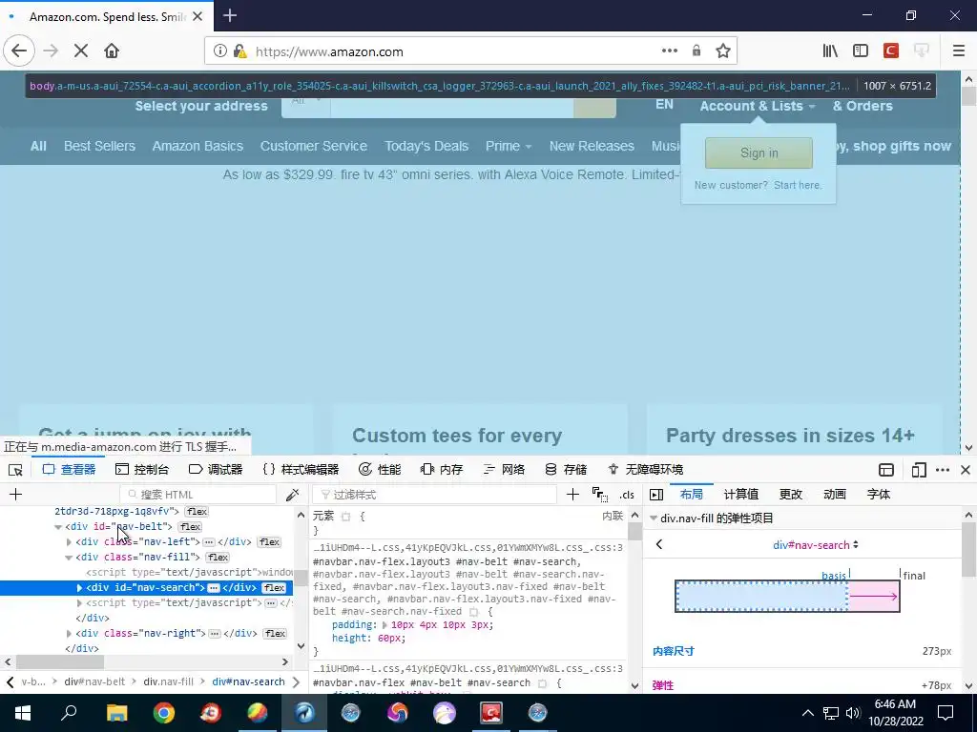Viewport: 977px width, 732px height.
Task: Toggle flex badge on the selected nav-search div
Action: [x=274, y=587]
